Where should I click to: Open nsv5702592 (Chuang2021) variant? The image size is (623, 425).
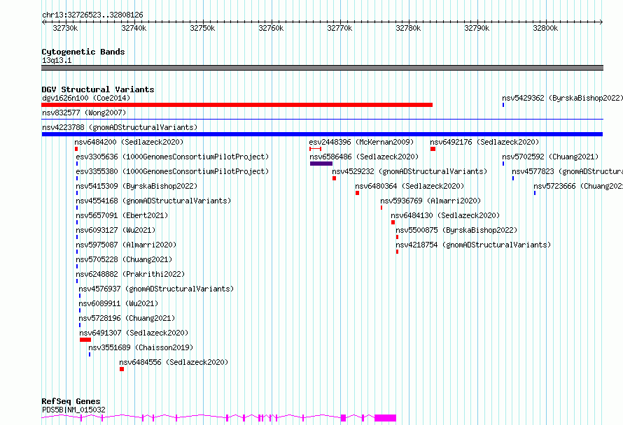point(550,157)
